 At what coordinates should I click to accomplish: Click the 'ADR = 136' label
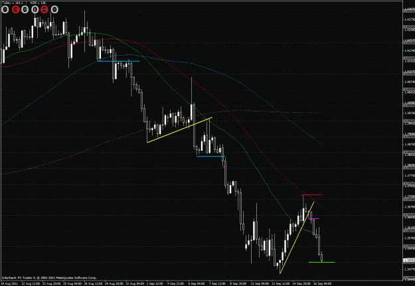click(38, 3)
